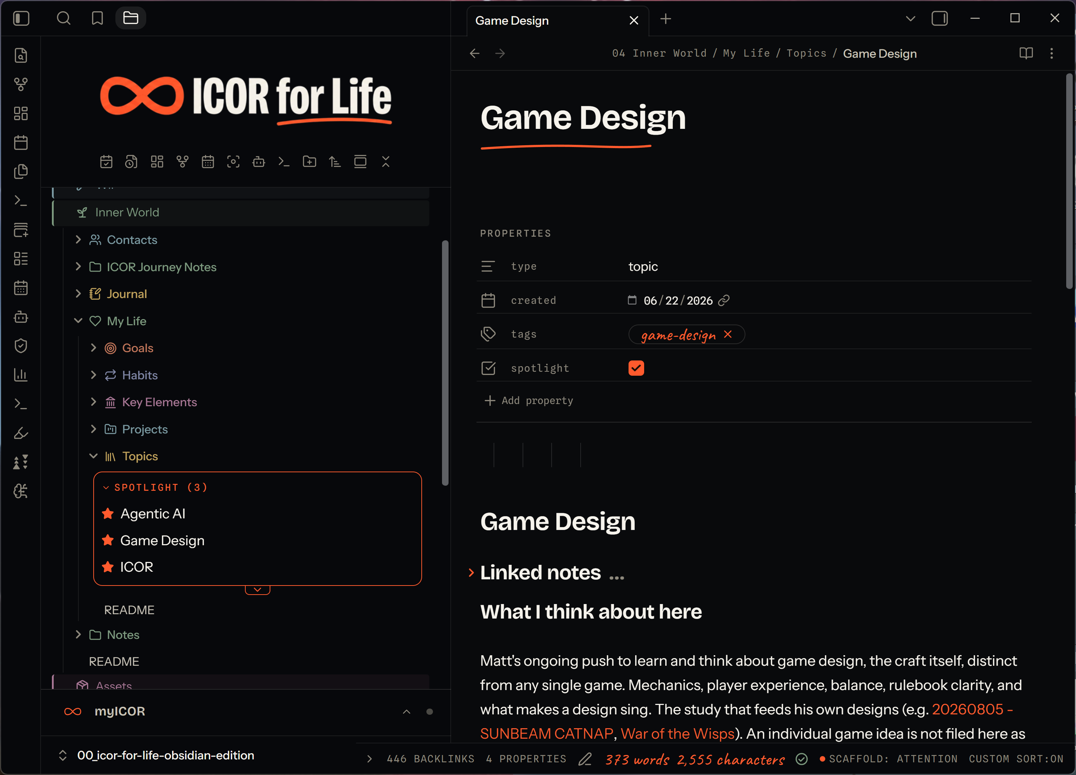The image size is (1076, 775).
Task: Select the file explorer folder icon
Action: [x=131, y=19]
